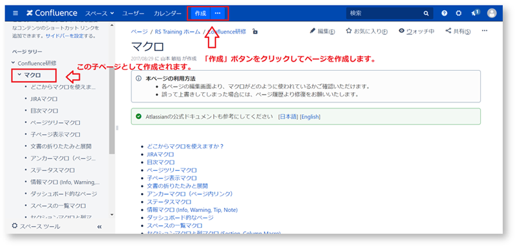Open アンカーマクロ（ページ内リンク）link
Image resolution: width=515 pixels, height=246 pixels.
[x=190, y=194]
